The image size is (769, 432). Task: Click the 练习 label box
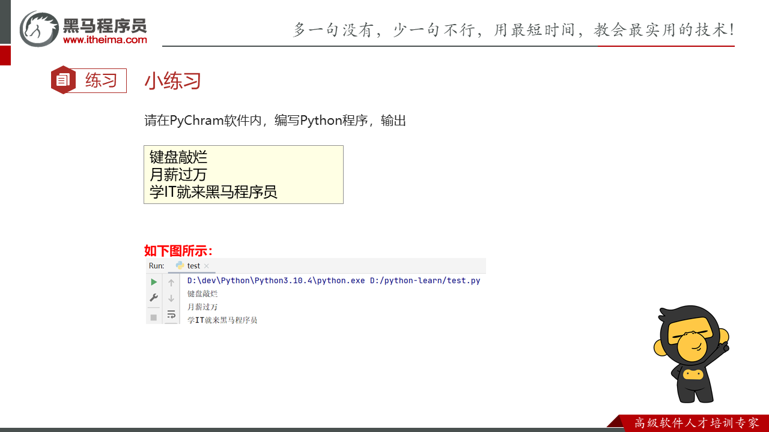(101, 80)
